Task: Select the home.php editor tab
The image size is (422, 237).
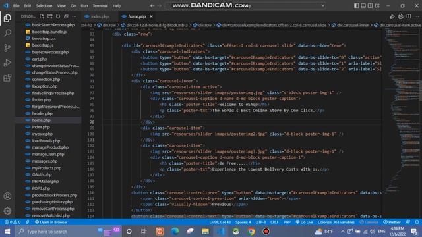Action: [x=136, y=16]
